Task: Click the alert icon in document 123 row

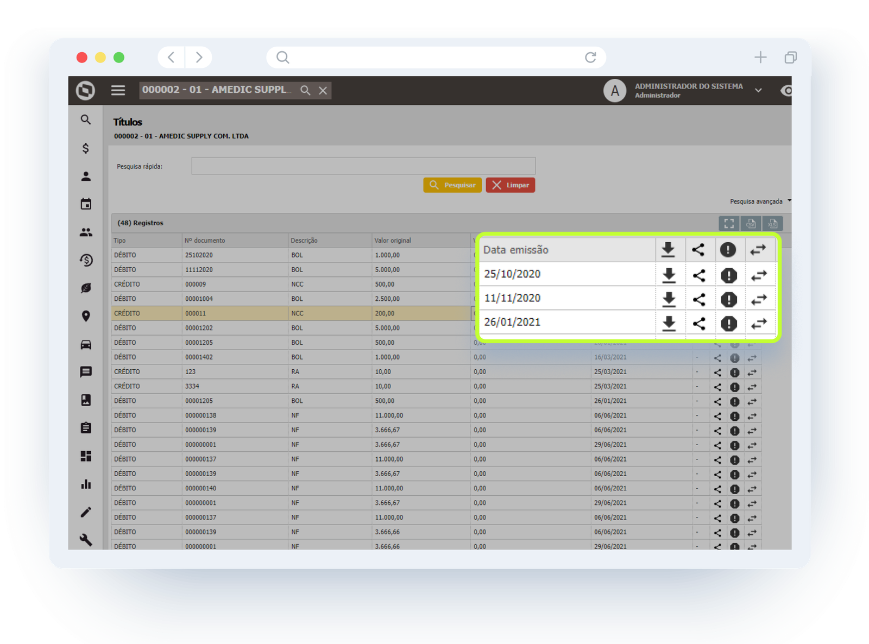Action: coord(734,372)
